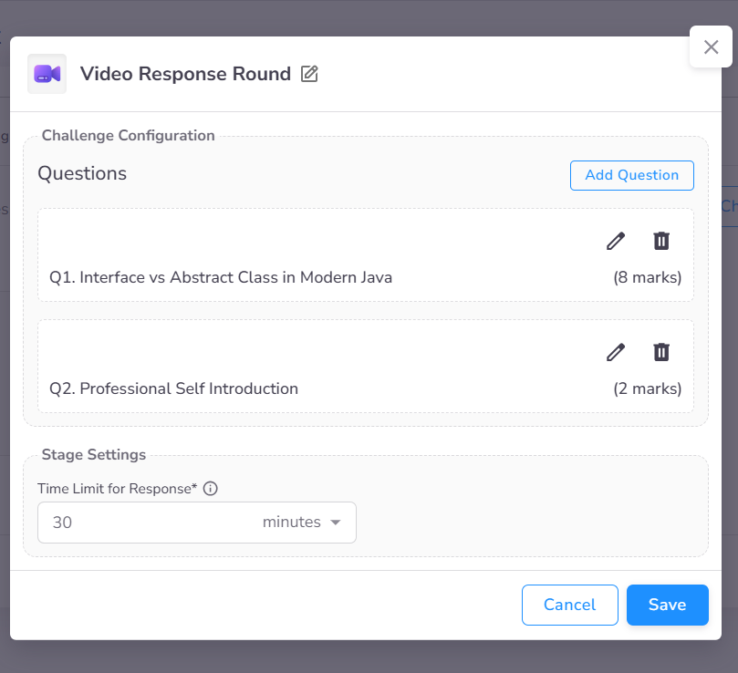Delete question Q2 using the trash icon
The height and width of the screenshot is (673, 738).
(x=660, y=352)
